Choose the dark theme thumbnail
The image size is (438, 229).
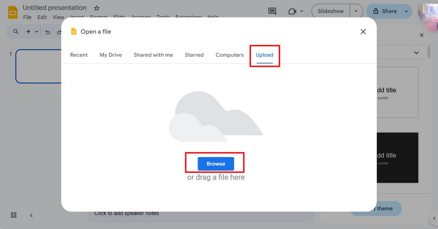[x=397, y=158]
